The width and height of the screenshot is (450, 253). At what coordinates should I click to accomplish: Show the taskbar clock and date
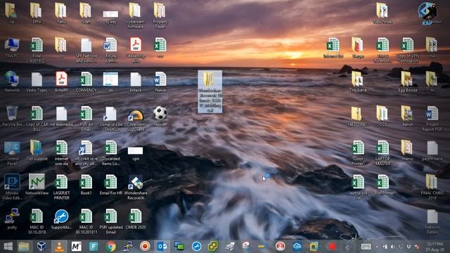click(x=435, y=247)
